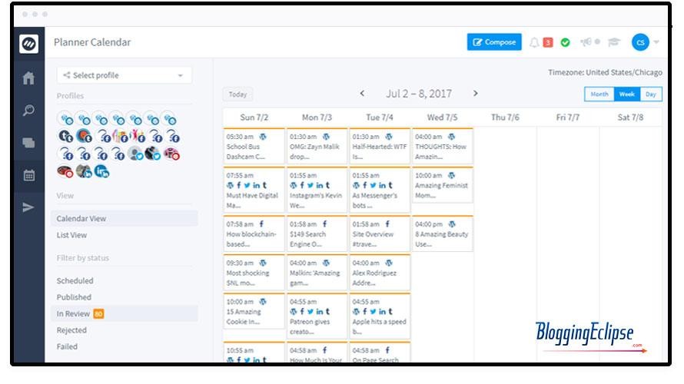Open the paper plane publish icon
684x384 pixels.
28,207
